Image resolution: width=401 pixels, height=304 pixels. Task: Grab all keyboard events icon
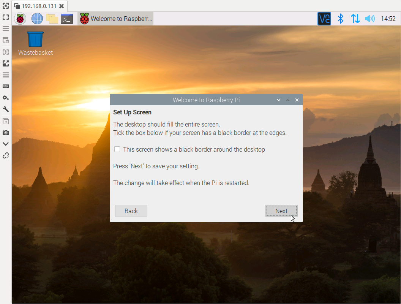tap(6, 86)
